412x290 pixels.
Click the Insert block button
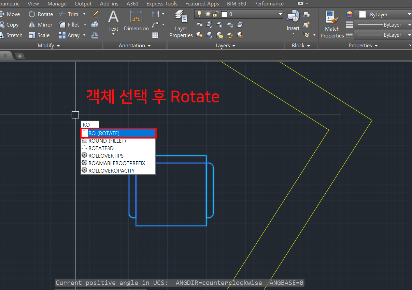tap(293, 21)
